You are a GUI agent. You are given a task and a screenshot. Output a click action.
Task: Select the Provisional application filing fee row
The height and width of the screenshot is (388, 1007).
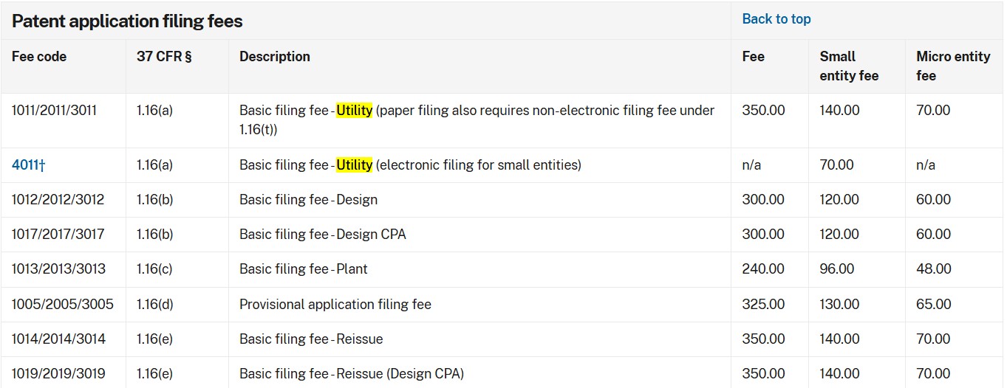point(502,304)
